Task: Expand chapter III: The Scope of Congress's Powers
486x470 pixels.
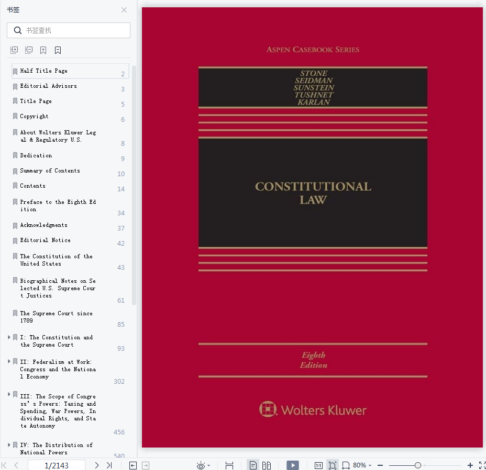Action: click(x=9, y=394)
